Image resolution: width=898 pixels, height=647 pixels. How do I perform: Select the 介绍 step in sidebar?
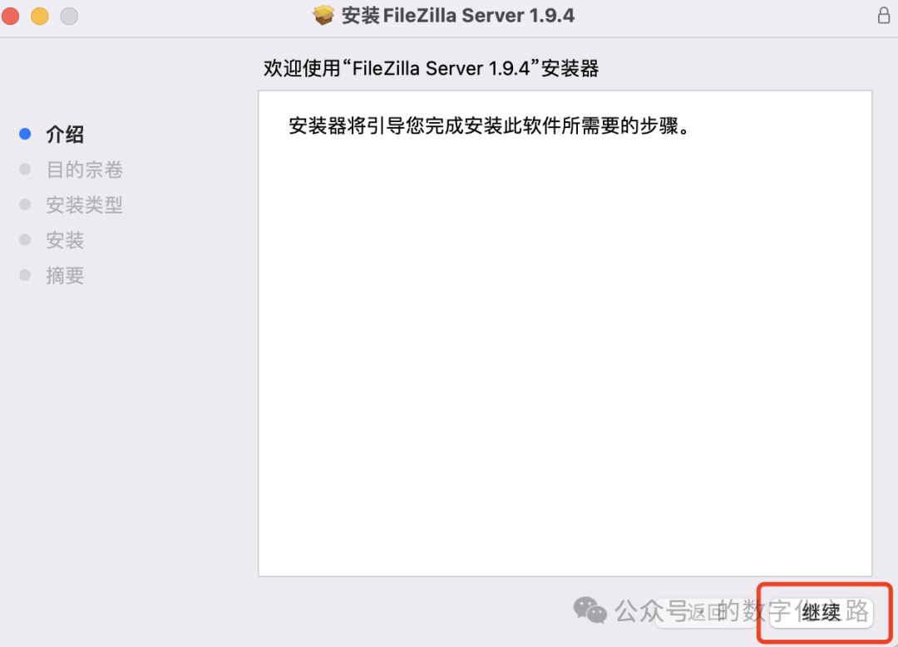click(65, 135)
